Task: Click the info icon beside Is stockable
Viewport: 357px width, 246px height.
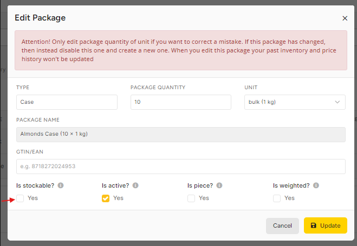Action: (61, 185)
